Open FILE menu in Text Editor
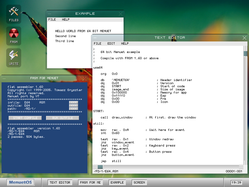 (x=97, y=44)
